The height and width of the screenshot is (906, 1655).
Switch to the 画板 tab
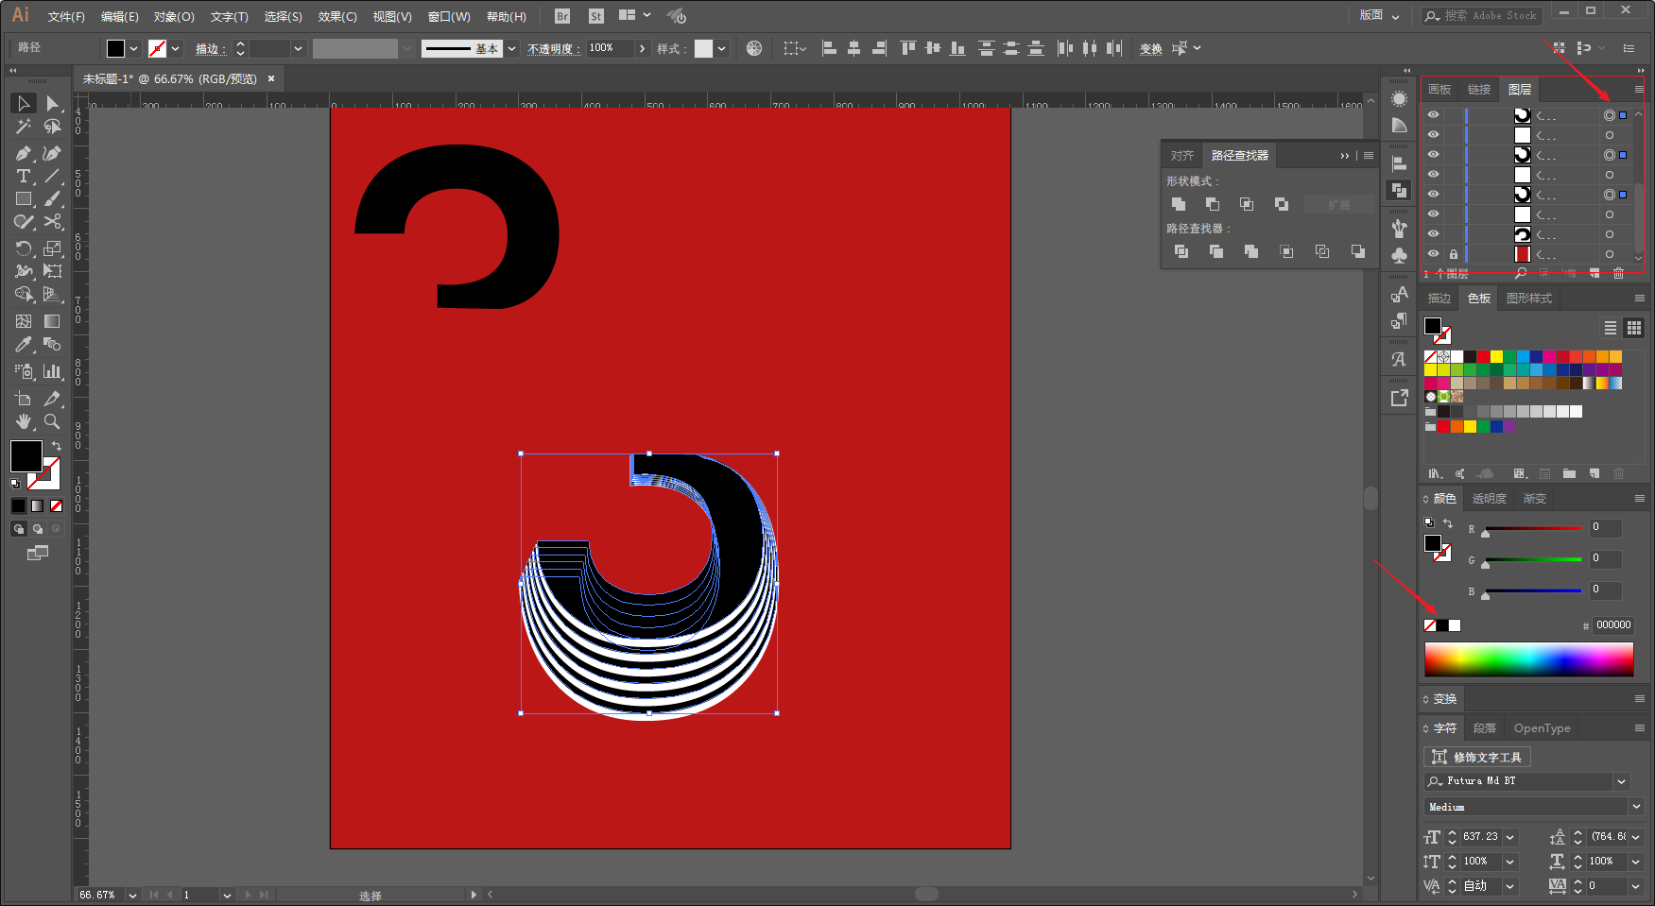point(1440,89)
